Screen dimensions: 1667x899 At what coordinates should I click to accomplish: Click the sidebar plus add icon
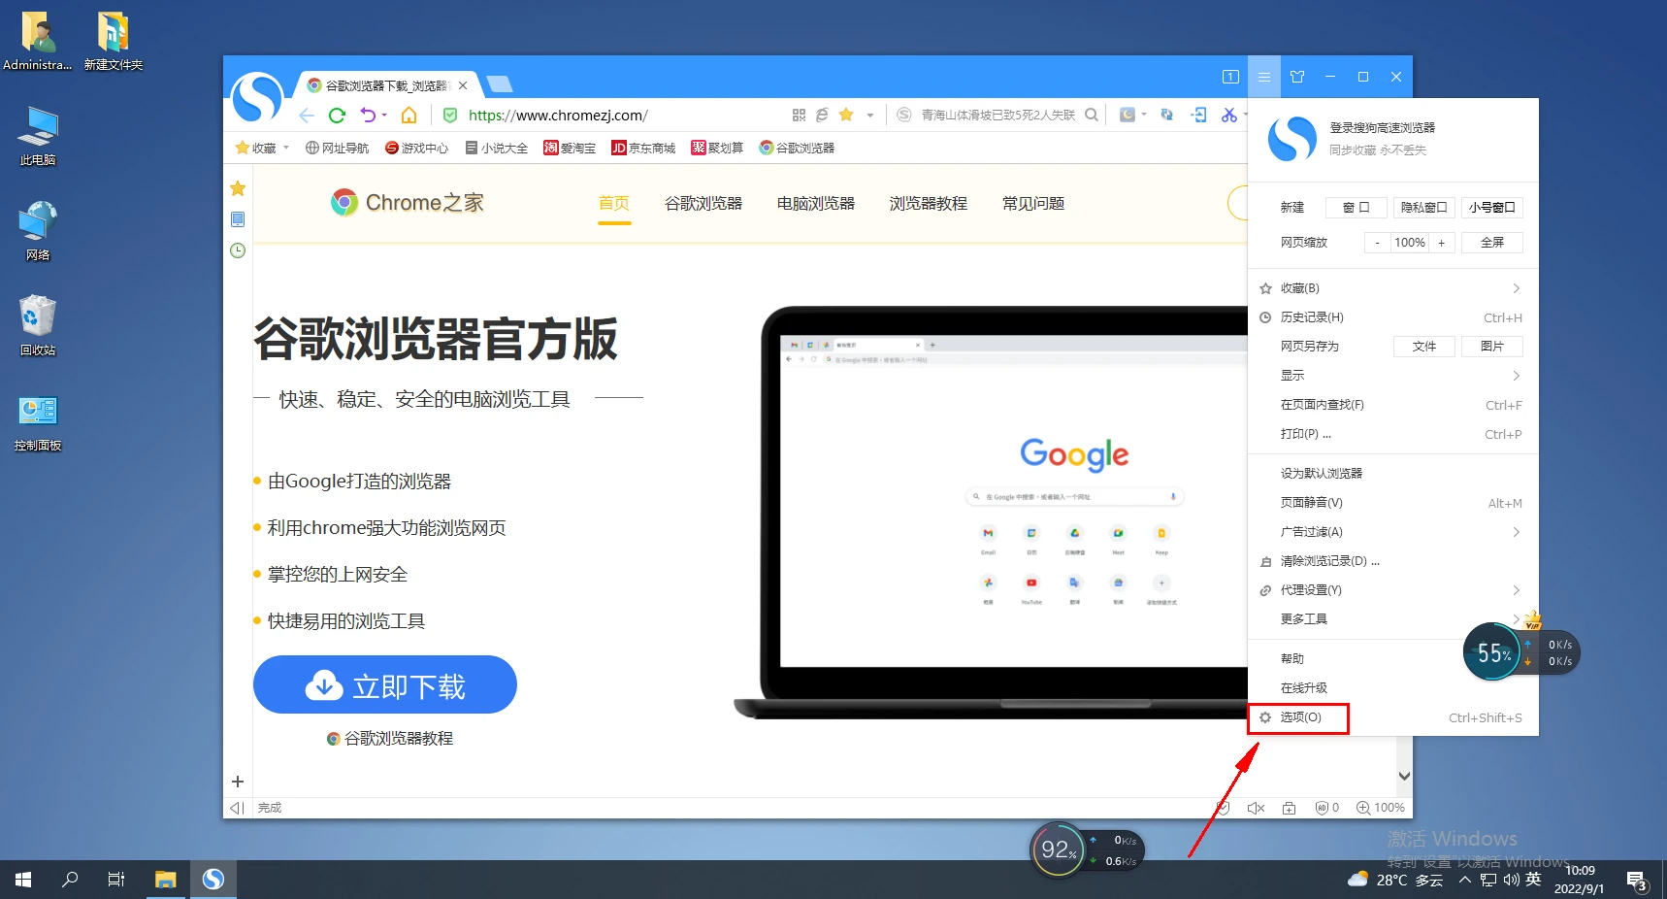click(238, 782)
